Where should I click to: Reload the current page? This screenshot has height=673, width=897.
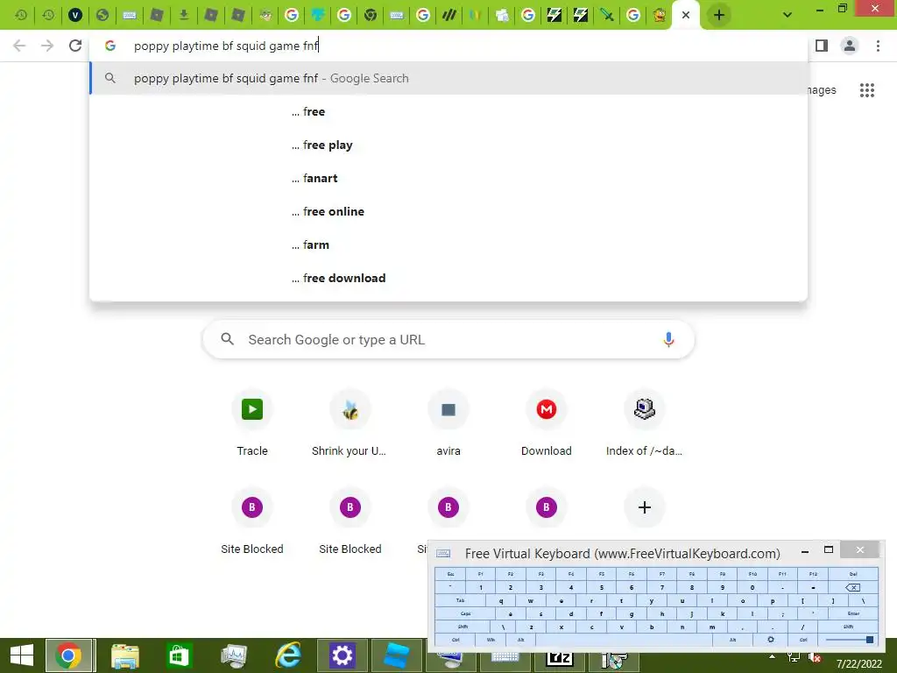tap(75, 46)
